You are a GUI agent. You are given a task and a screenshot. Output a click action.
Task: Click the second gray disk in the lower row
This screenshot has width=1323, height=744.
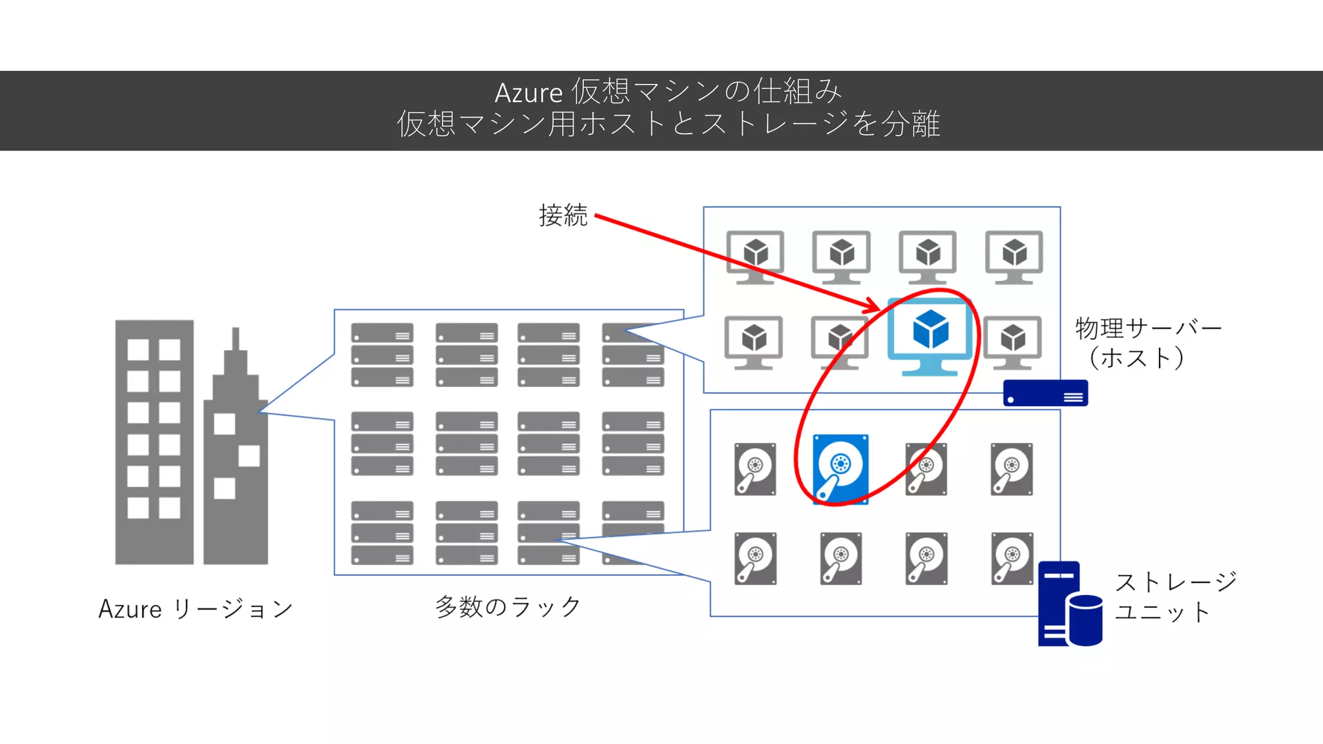pos(841,559)
